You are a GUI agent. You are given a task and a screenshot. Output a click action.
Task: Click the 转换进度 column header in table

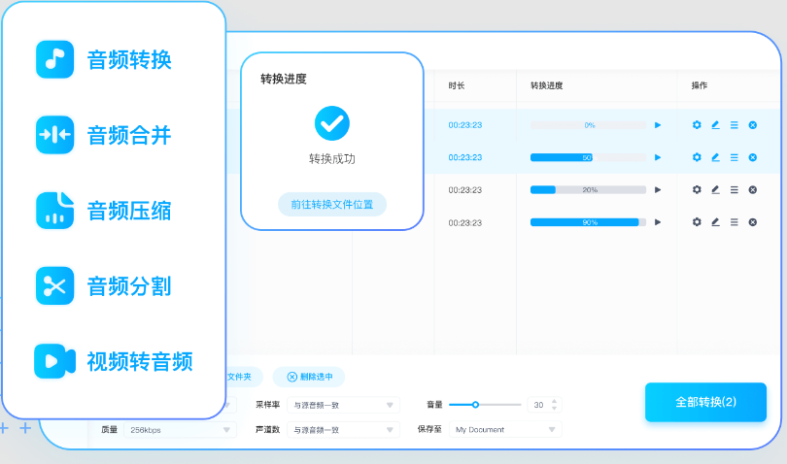point(547,85)
